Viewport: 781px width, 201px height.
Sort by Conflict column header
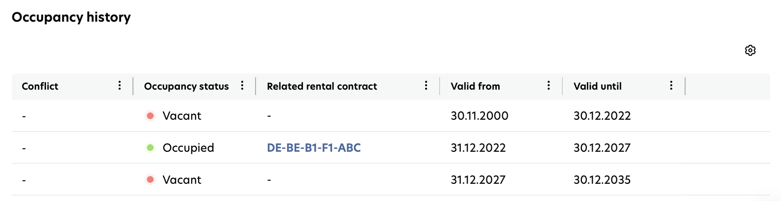coord(40,86)
